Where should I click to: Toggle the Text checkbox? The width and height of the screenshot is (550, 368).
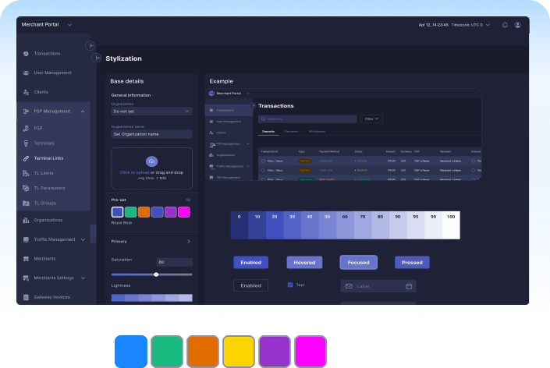pos(290,285)
